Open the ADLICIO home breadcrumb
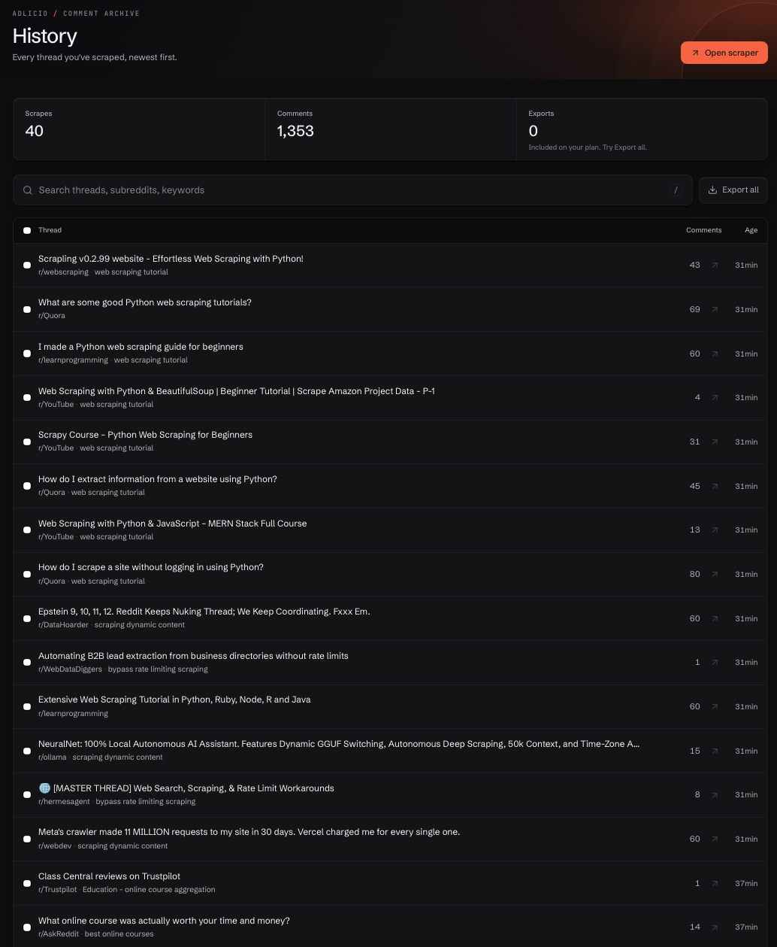The width and height of the screenshot is (777, 947). click(31, 14)
